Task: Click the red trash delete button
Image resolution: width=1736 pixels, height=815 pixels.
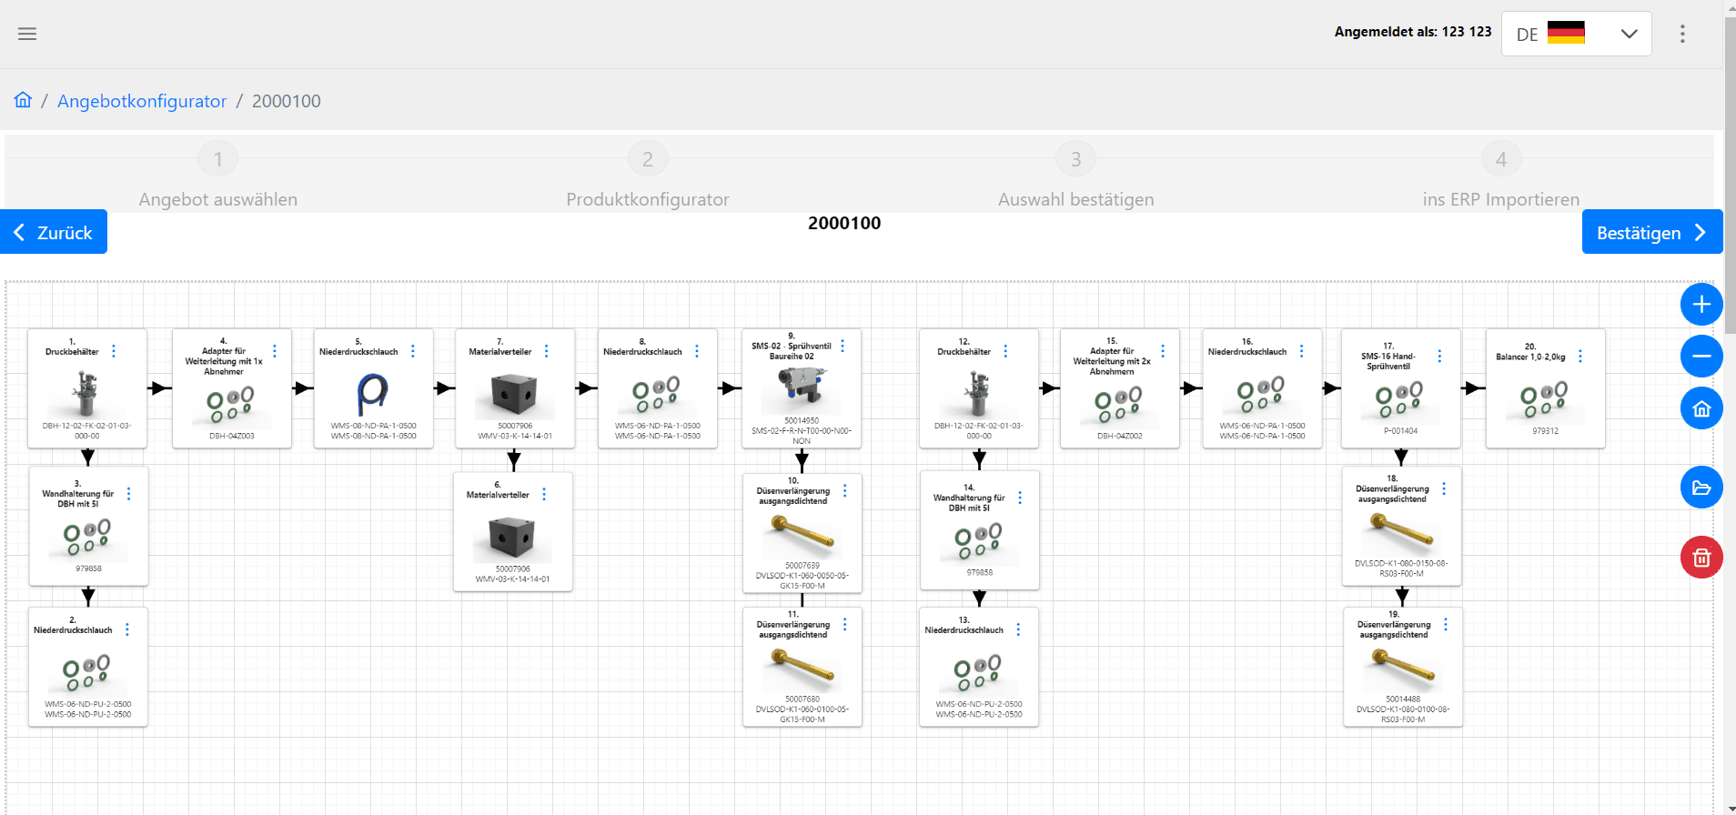Action: [x=1701, y=558]
